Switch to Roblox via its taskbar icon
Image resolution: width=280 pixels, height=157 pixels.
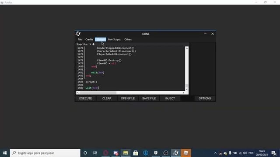[x=186, y=153]
